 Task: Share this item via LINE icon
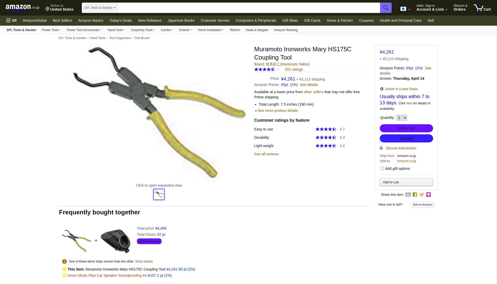[x=428, y=195]
